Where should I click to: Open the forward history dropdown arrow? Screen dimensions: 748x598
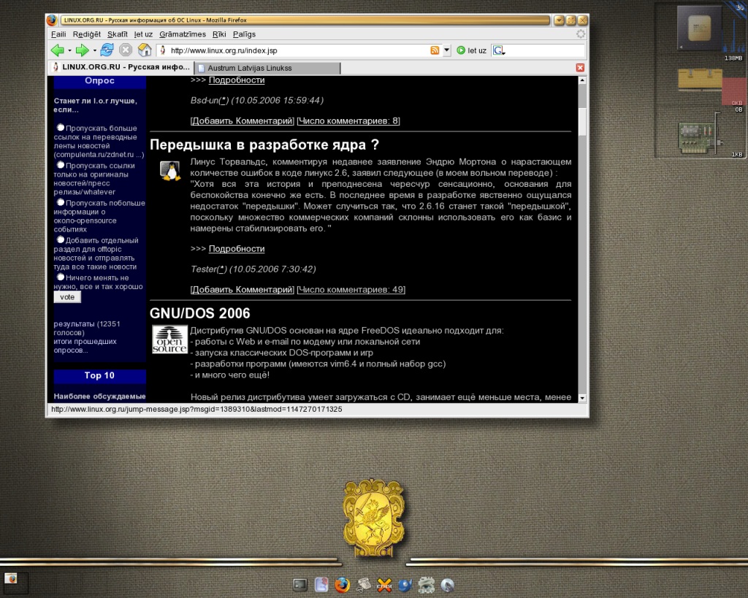click(94, 50)
